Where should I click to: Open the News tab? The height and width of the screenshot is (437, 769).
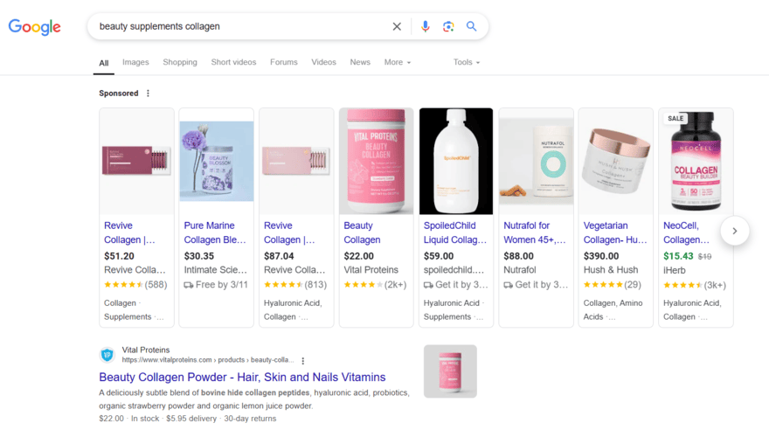[x=360, y=62]
